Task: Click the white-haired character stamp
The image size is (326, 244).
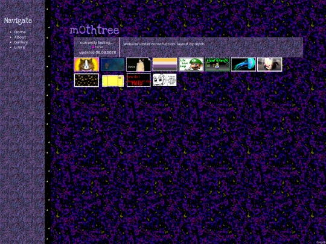Action: click(270, 64)
